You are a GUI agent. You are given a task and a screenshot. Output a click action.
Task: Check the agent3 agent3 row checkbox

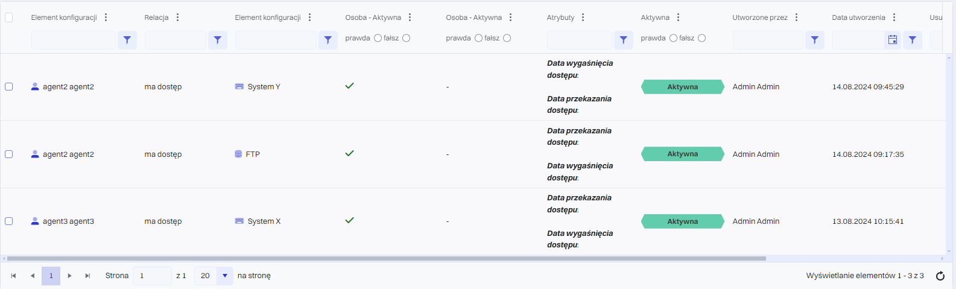[8, 221]
